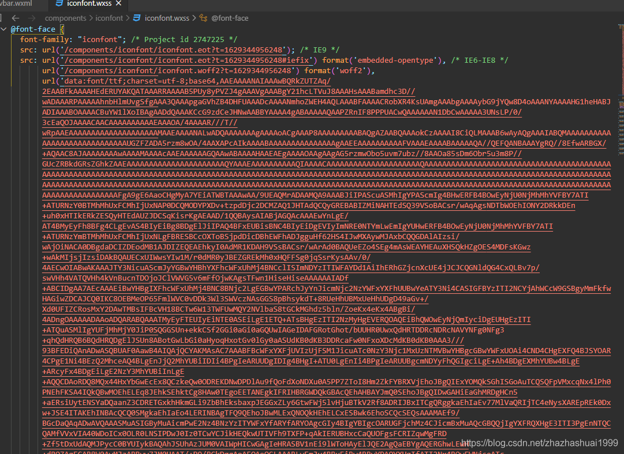The height and width of the screenshot is (454, 624).
Task: Switch to the partially visible wxml tab
Action: tap(16, 3)
